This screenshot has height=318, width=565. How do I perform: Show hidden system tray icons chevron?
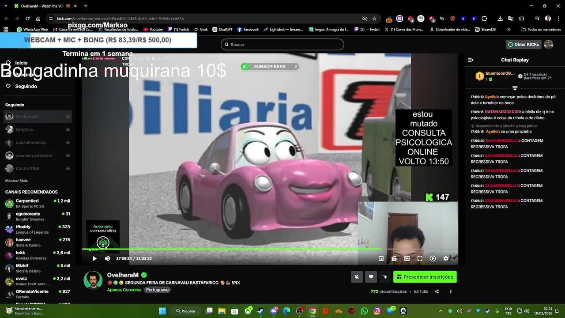tap(441, 311)
